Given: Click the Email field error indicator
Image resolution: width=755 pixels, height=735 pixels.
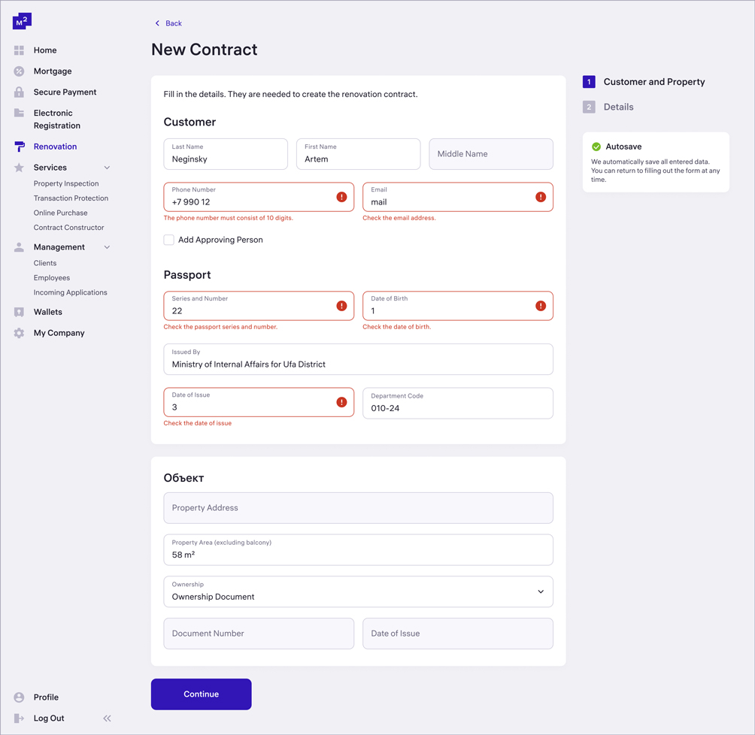Looking at the screenshot, I should pyautogui.click(x=540, y=196).
